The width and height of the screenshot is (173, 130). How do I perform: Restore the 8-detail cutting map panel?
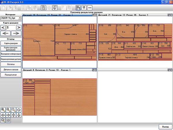[93, 70]
